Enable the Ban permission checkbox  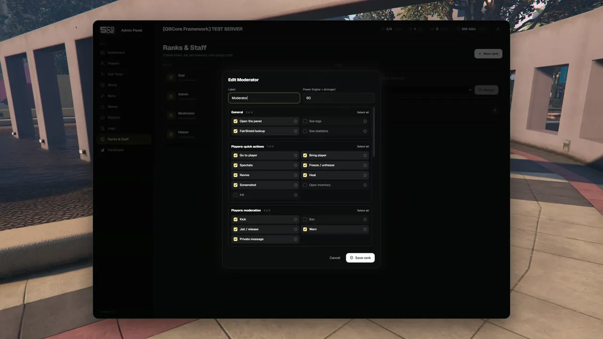(x=305, y=219)
